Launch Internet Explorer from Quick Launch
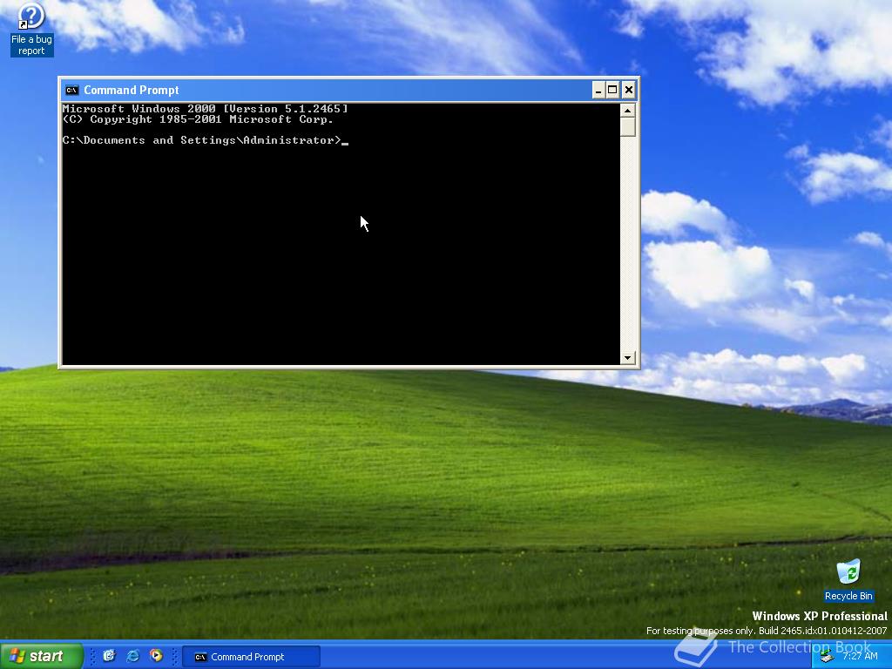Screen dimensions: 892x669 pyautogui.click(x=133, y=656)
